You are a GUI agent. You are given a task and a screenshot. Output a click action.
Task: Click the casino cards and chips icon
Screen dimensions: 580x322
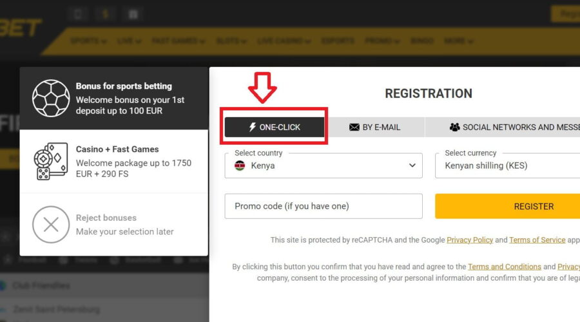pyautogui.click(x=51, y=161)
